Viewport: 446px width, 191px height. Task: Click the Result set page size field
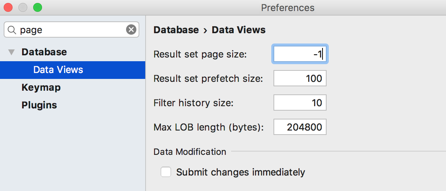(x=300, y=55)
